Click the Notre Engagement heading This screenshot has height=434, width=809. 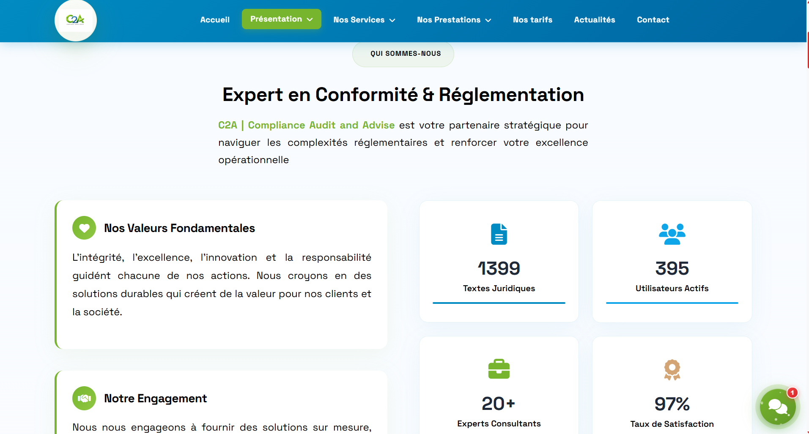coord(155,399)
